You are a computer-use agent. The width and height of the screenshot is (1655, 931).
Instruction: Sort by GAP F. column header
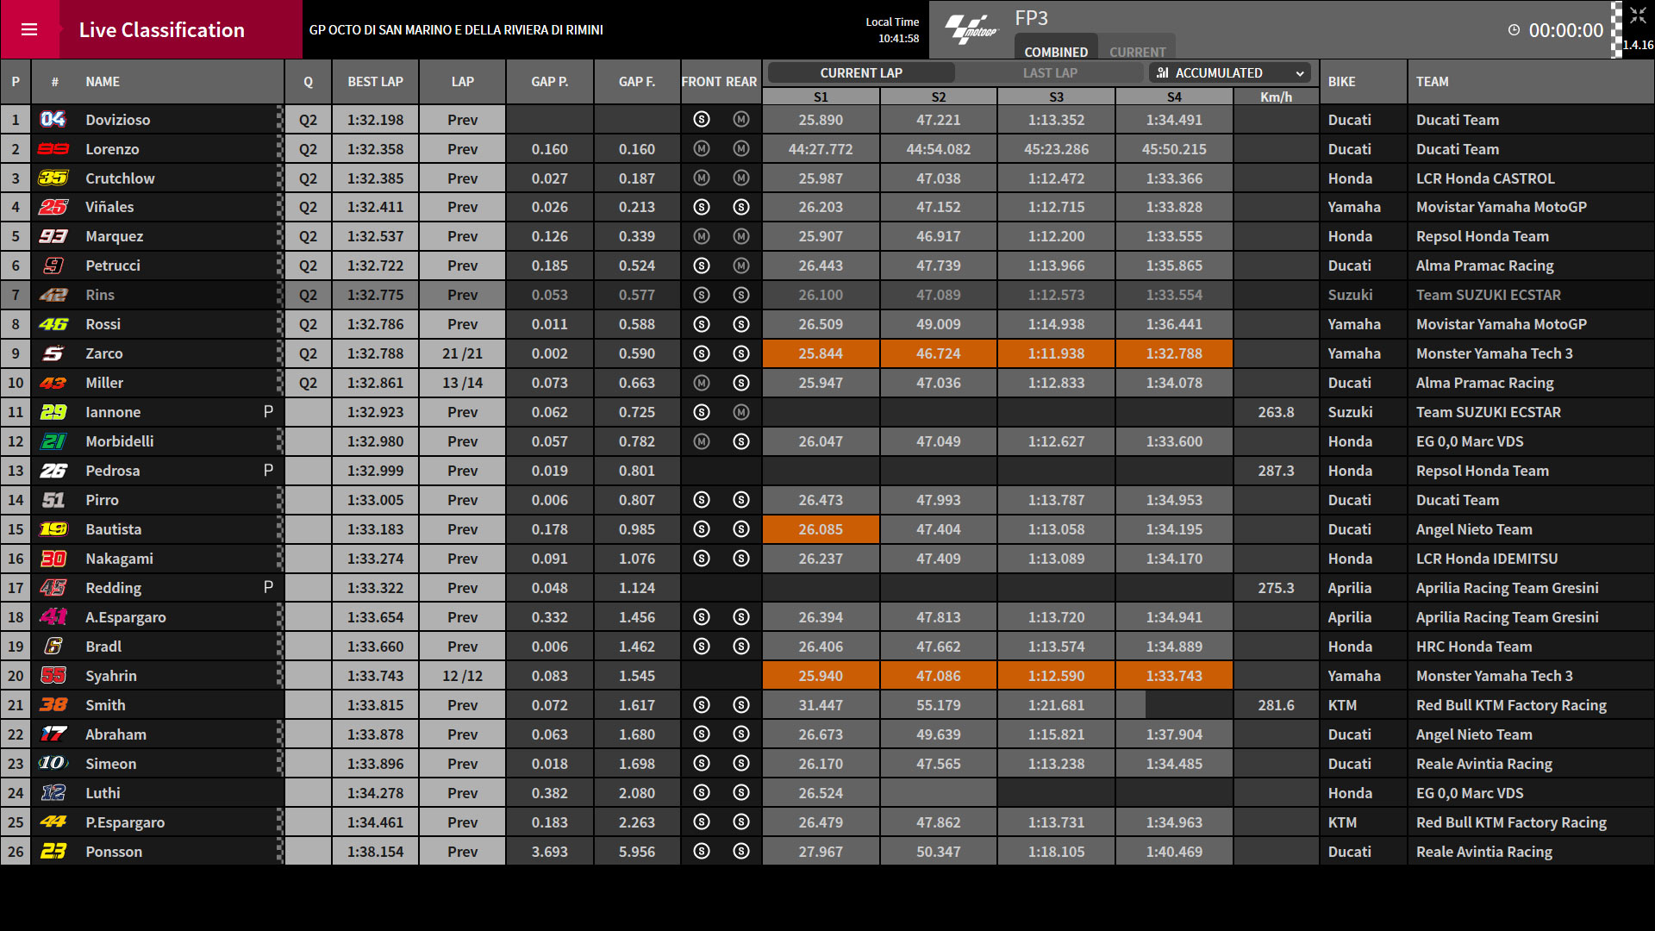pos(637,82)
